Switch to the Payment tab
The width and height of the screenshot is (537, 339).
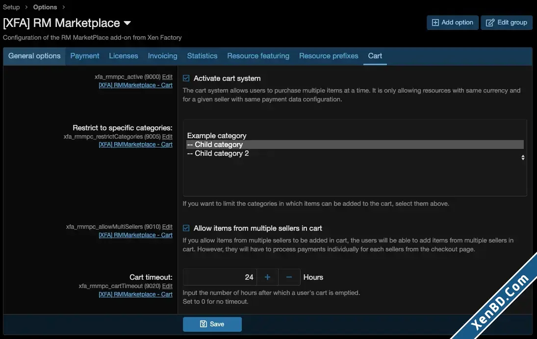pyautogui.click(x=84, y=56)
